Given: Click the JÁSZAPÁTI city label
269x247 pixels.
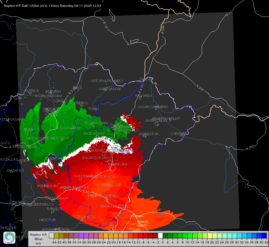Looking at the screenshot, I should [15, 171].
